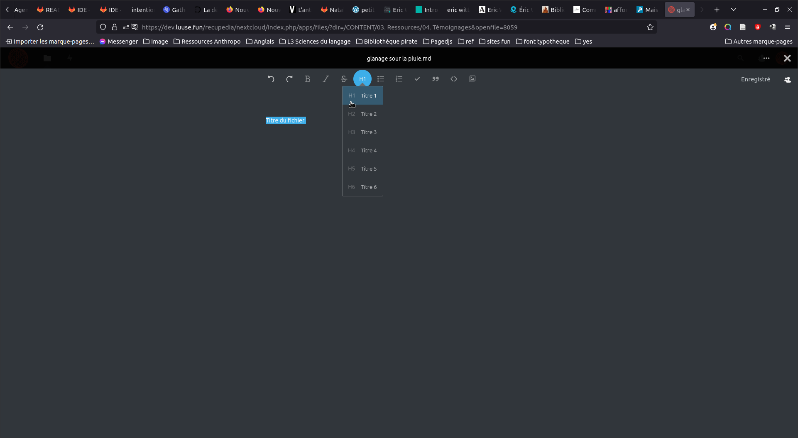The height and width of the screenshot is (438, 798).
Task: Insert a numbered list
Action: point(399,79)
